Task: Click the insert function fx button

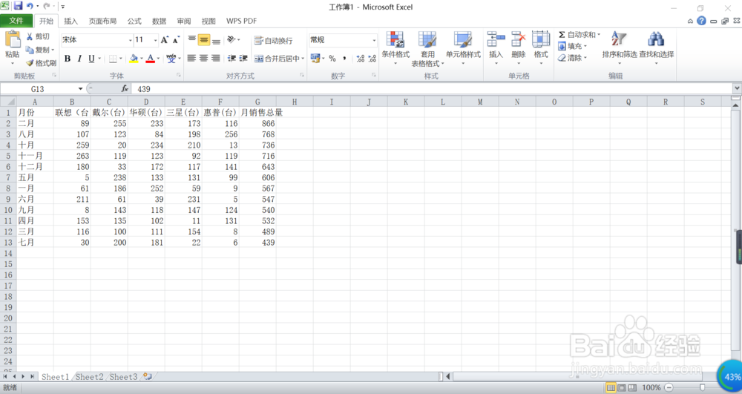Action: coord(125,88)
